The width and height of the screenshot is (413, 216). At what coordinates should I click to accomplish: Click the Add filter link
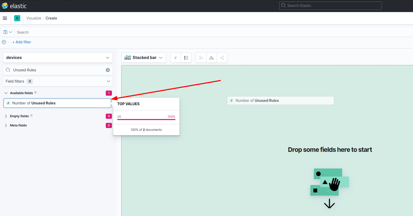(22, 42)
